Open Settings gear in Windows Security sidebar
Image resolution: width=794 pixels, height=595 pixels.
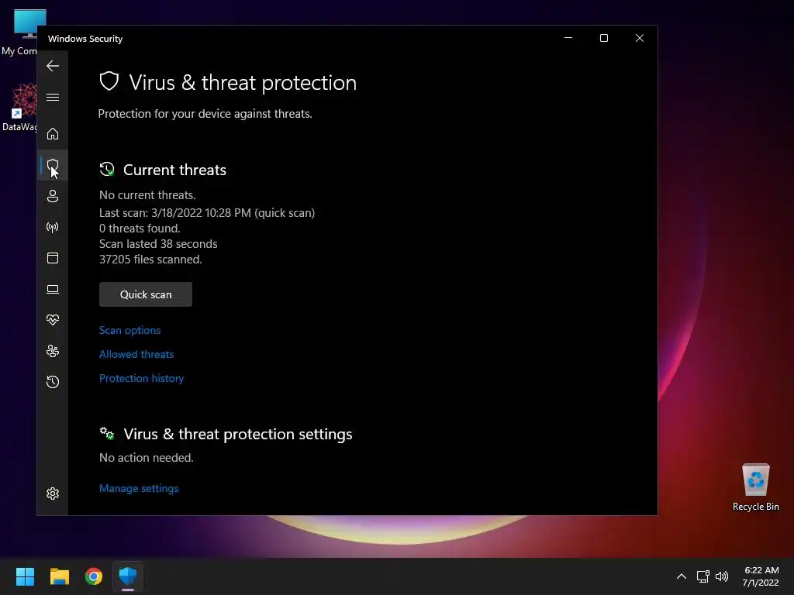(53, 494)
